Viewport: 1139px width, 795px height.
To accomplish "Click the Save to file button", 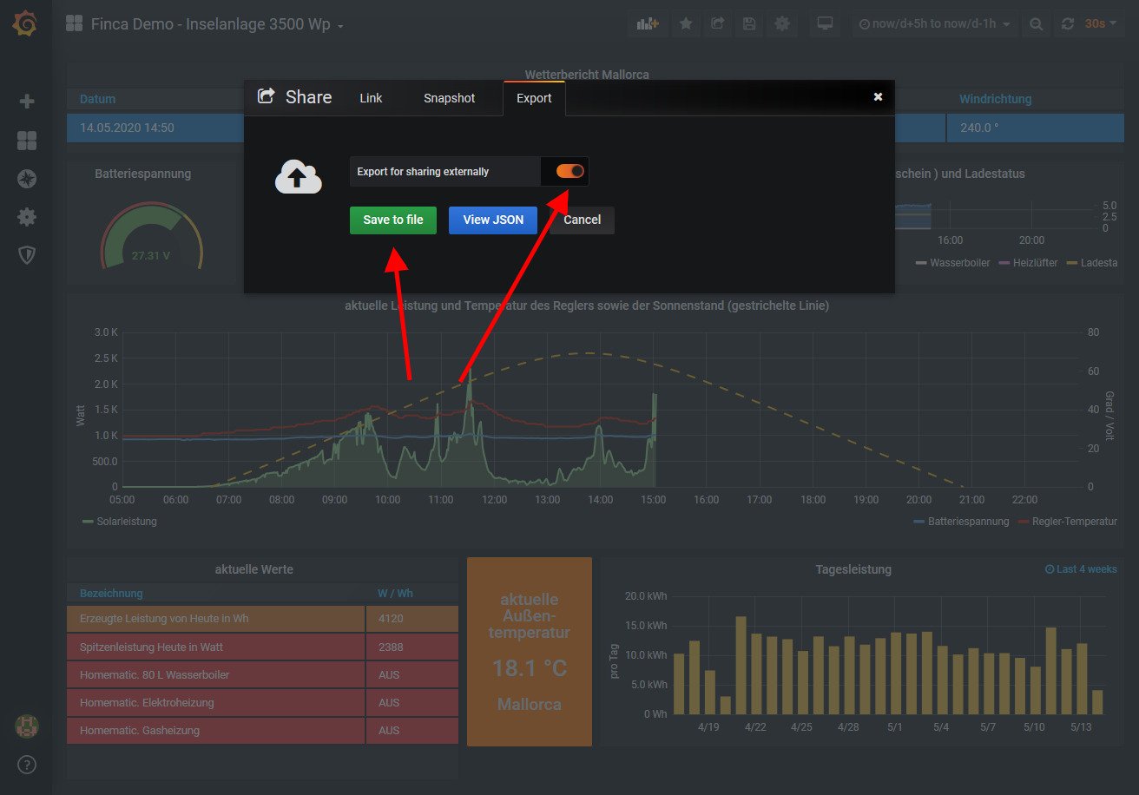I will click(393, 220).
